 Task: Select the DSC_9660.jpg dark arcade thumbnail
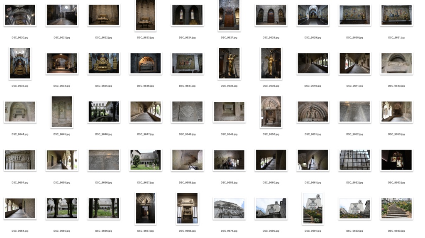tap(271, 160)
